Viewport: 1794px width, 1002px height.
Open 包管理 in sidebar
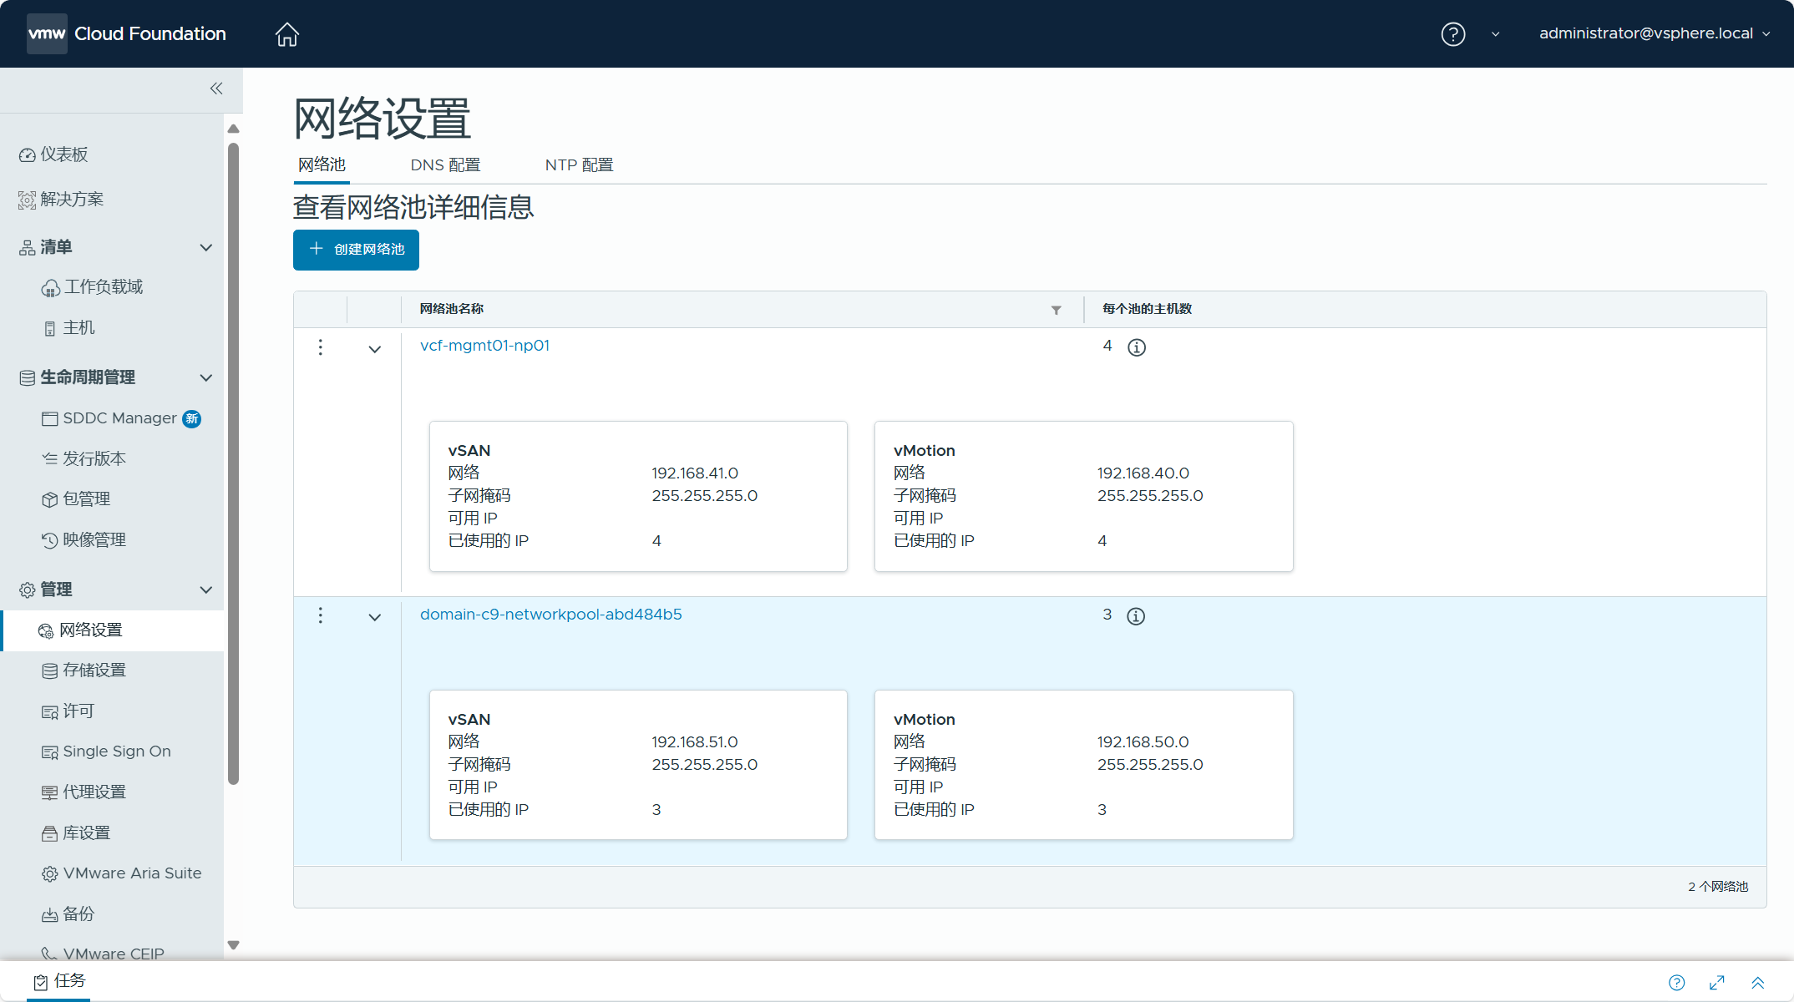[76, 499]
